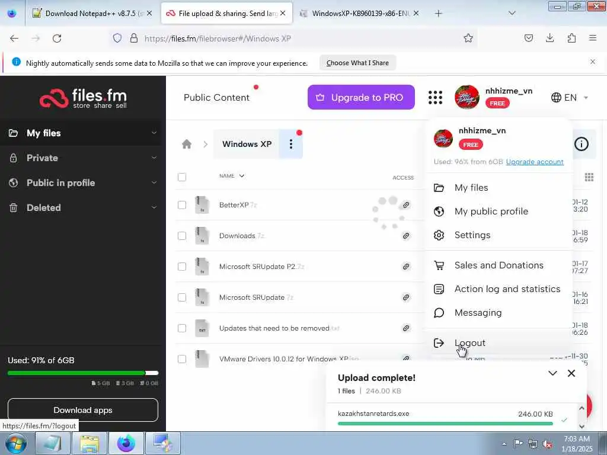Open Firefox list all tabs dropdown
Image resolution: width=607 pixels, height=455 pixels.
[x=512, y=13]
